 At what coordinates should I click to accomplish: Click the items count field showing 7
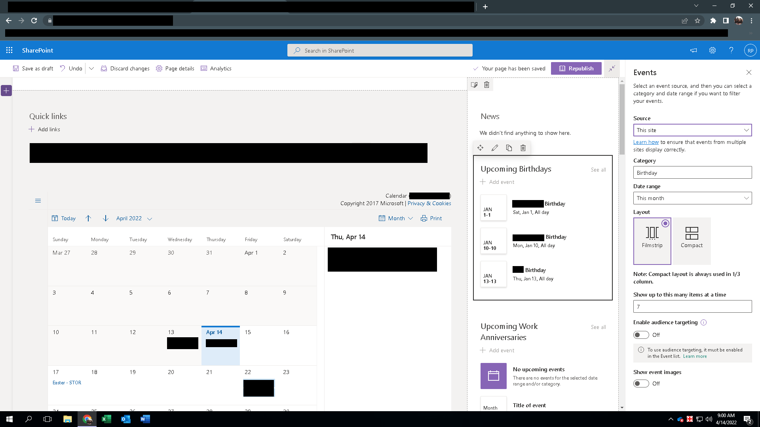[692, 306]
